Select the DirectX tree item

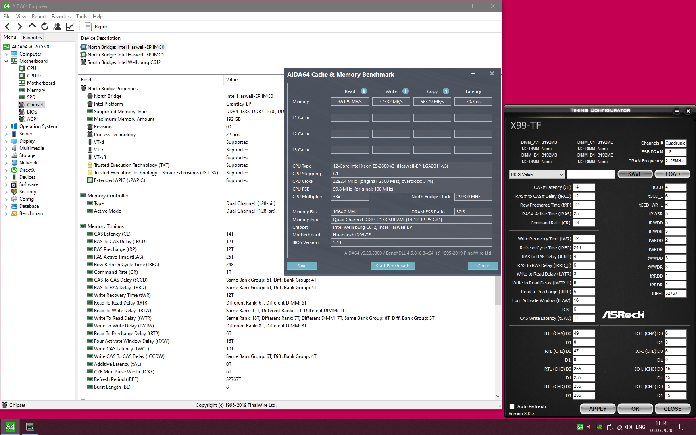(x=23, y=170)
